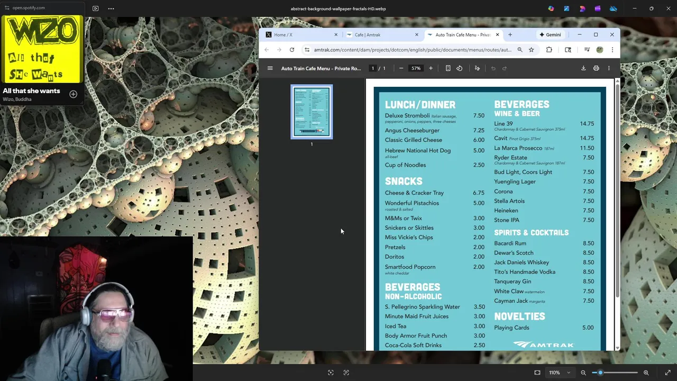
Task: Go back in the Chrome browser
Action: click(x=267, y=50)
